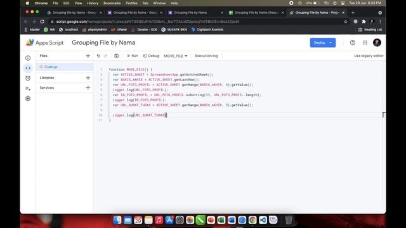406x228 pixels.
Task: Switch to the Grouping File by Nama (Responses) sheet tab
Action: [x=256, y=13]
